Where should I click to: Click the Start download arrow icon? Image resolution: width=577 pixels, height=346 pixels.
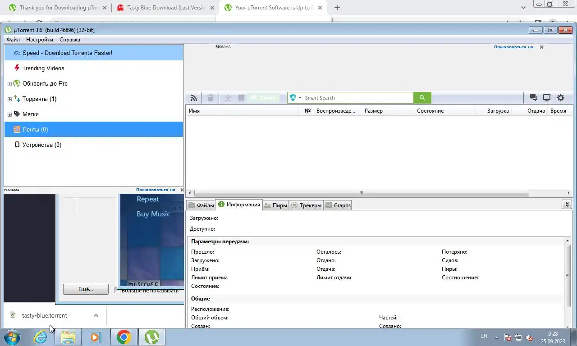pyautogui.click(x=228, y=98)
